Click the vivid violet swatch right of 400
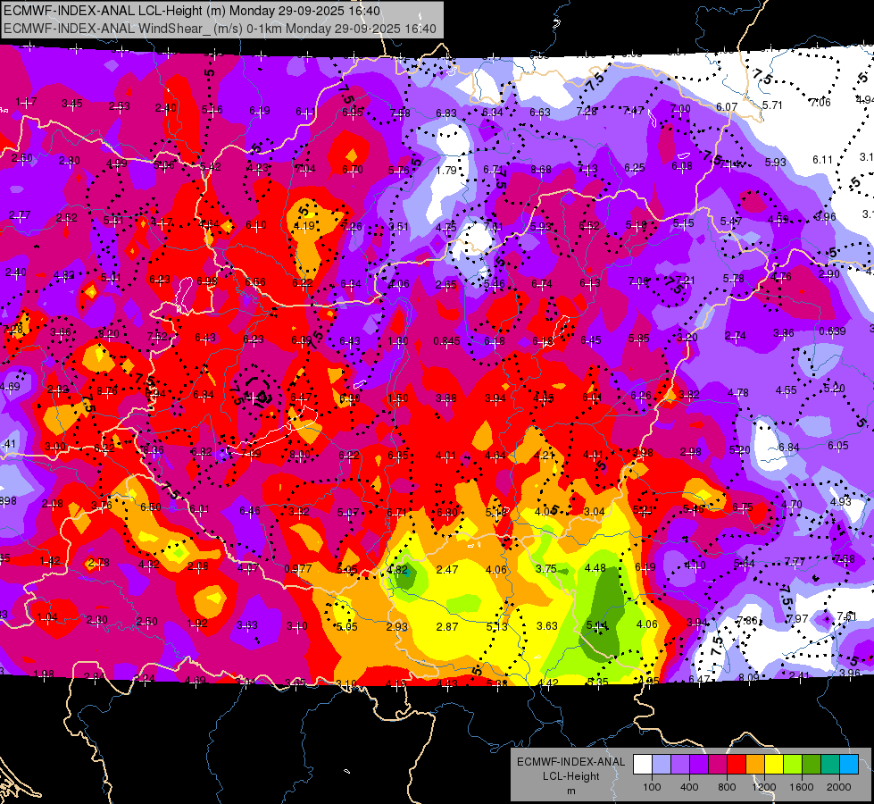The image size is (874, 804). pos(699,764)
